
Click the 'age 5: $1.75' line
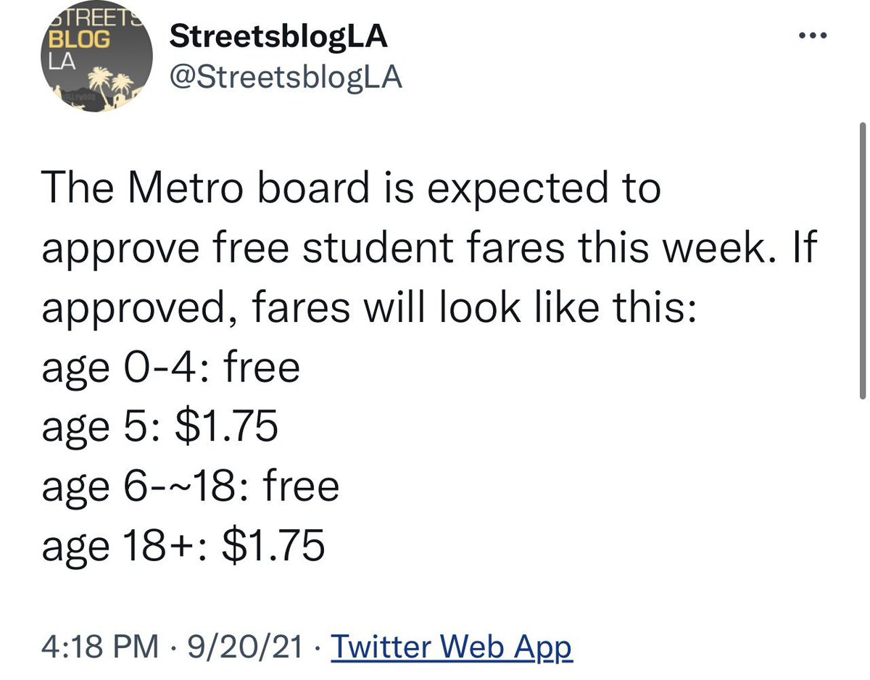159,427
